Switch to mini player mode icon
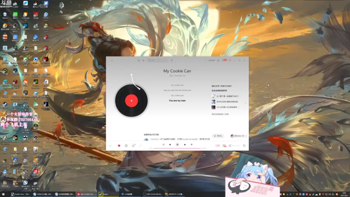This screenshot has width=350, height=197. tap(230, 60)
